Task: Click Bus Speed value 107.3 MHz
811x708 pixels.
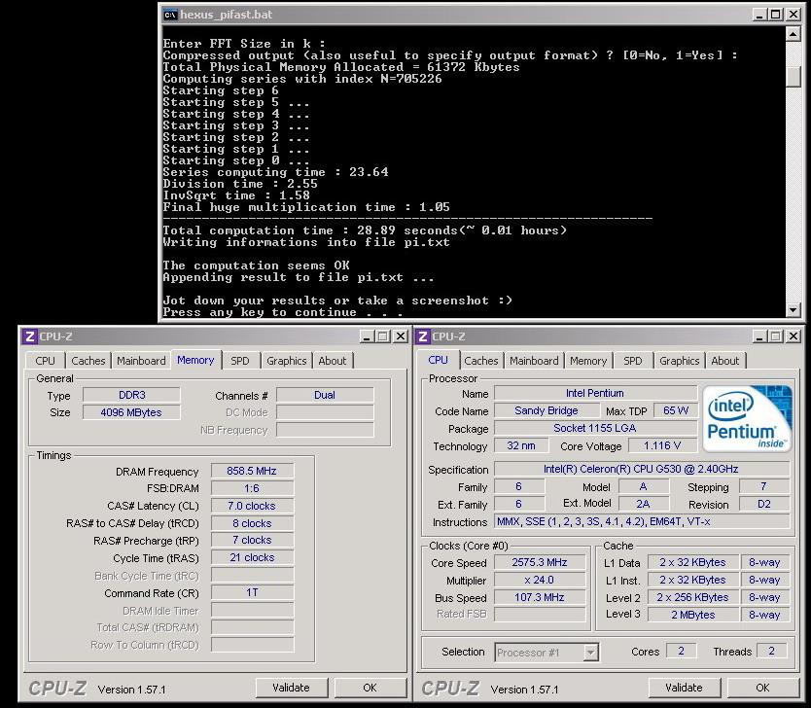Action: point(540,597)
